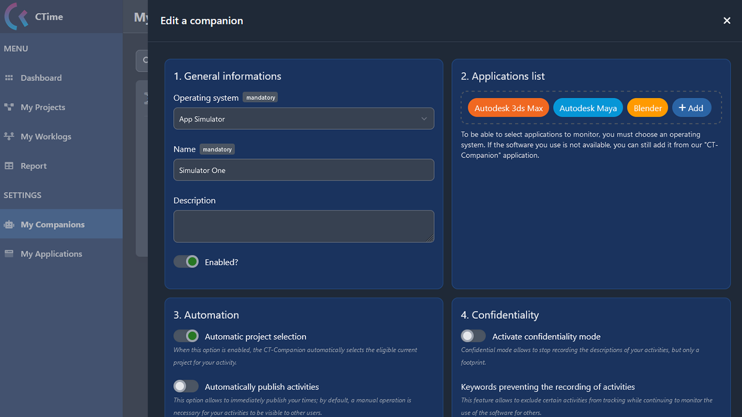This screenshot has width=742, height=417.
Task: Click the Dashboard grid icon in sidebar
Action: [x=10, y=78]
